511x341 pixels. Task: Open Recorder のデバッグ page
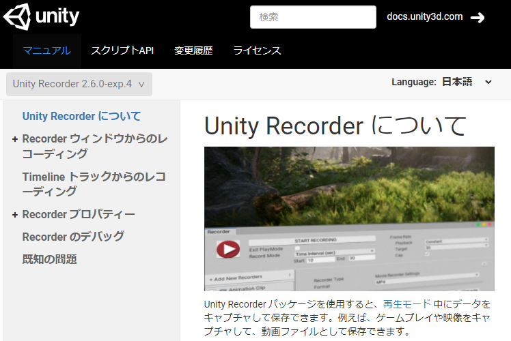point(73,237)
